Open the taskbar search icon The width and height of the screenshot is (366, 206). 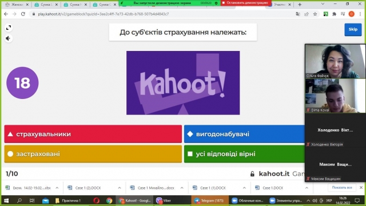pyautogui.click(x=19, y=201)
